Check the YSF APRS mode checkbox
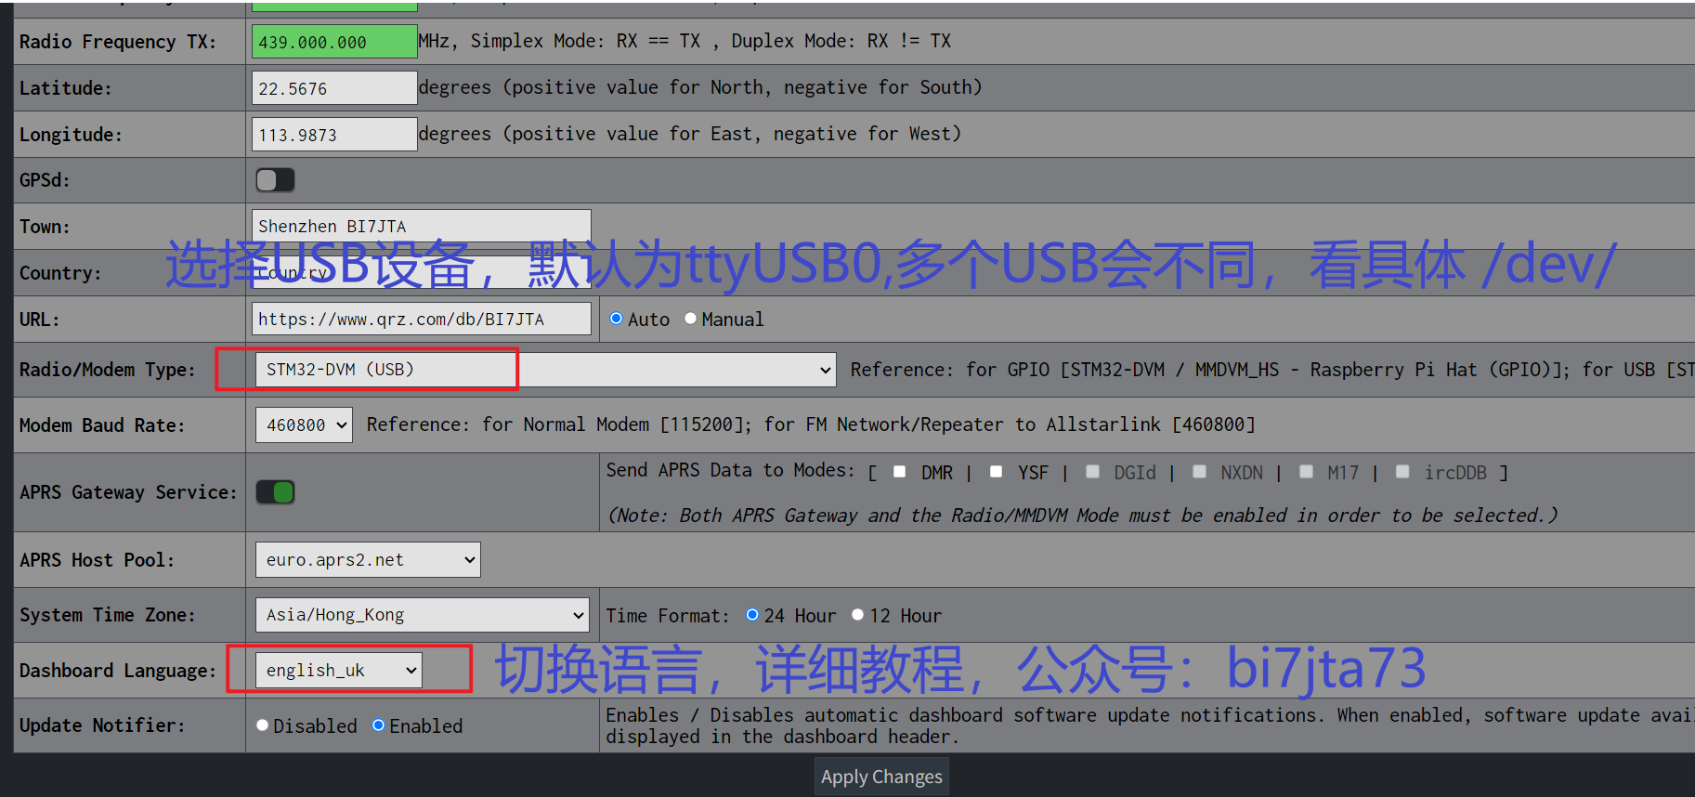The height and width of the screenshot is (797, 1695). coord(996,472)
